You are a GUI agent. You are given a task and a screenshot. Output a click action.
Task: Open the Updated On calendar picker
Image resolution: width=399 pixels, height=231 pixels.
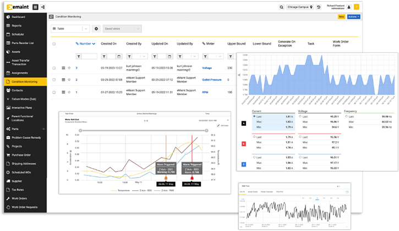pos(170,56)
